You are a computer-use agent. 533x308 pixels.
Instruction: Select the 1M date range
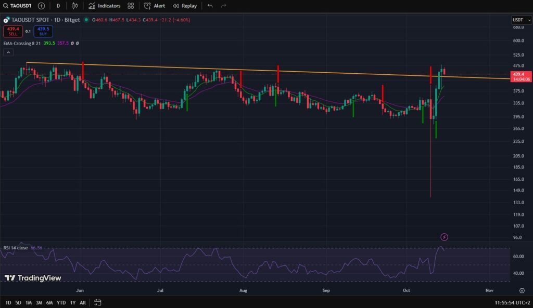click(x=29, y=302)
